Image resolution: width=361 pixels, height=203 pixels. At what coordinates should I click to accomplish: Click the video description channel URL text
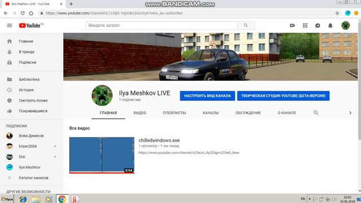[x=189, y=153]
